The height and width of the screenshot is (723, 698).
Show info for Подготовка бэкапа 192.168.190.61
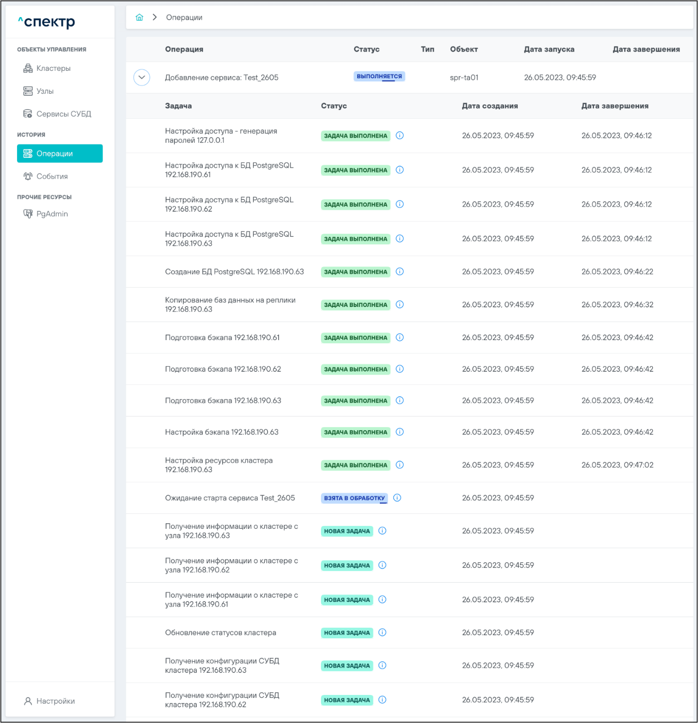pyautogui.click(x=400, y=337)
